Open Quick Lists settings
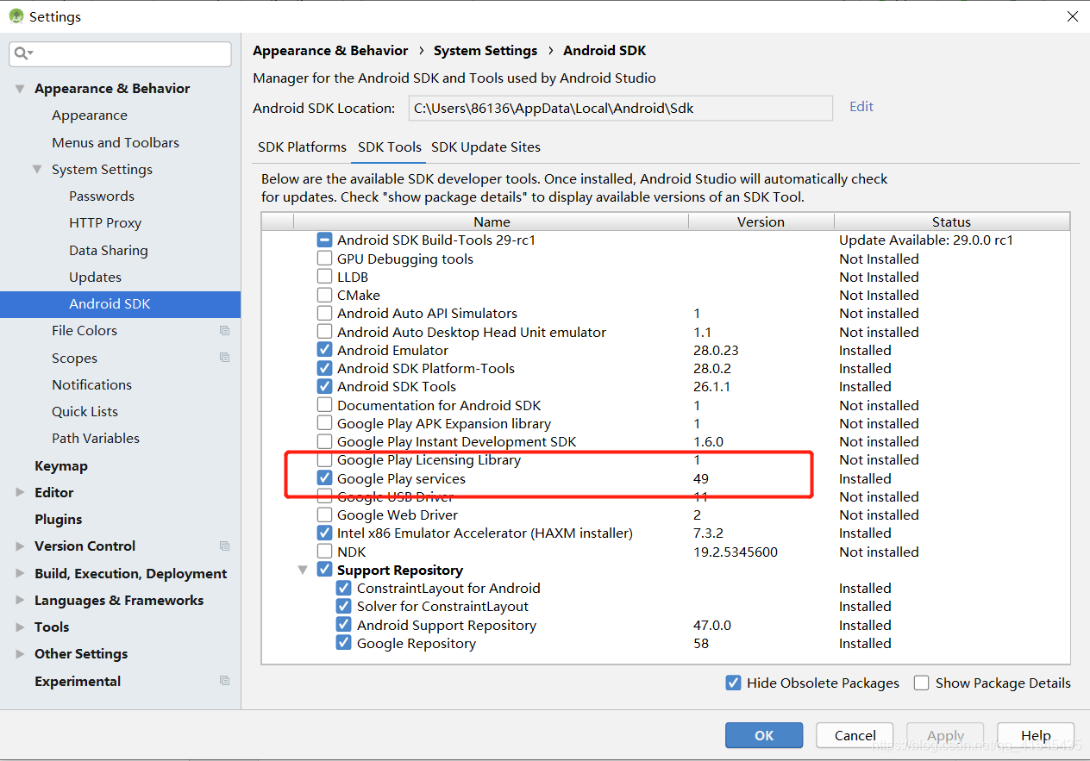This screenshot has width=1090, height=761. 85,412
